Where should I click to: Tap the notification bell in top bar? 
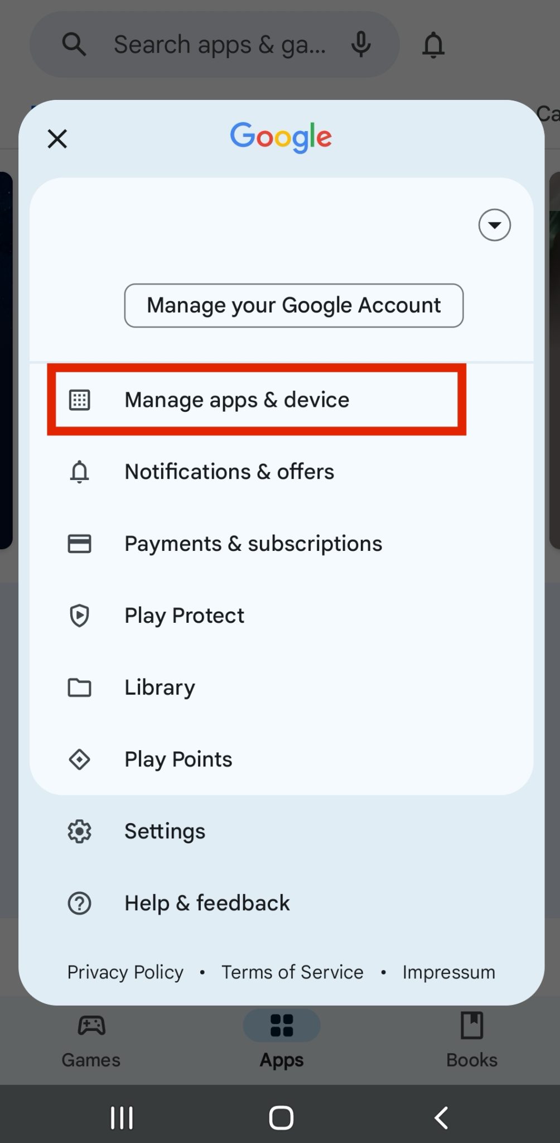click(433, 45)
